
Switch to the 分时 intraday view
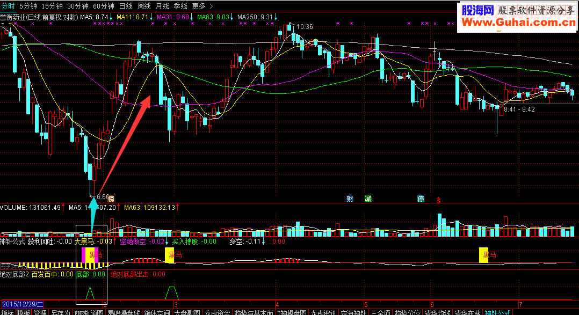8,6
